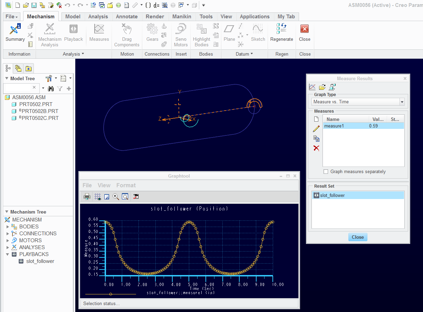Viewport: 423px width, 312px height.
Task: Click New file icon in quick access toolbar
Action: pyautogui.click(x=17, y=5)
